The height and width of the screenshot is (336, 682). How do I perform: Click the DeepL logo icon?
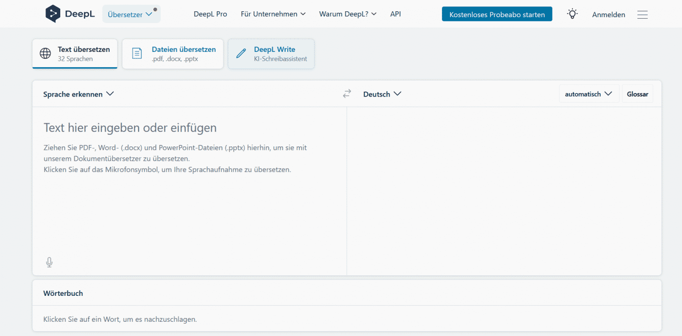click(53, 14)
